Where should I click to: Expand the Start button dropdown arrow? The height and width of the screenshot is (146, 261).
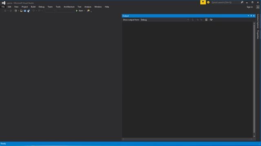pyautogui.click(x=84, y=11)
